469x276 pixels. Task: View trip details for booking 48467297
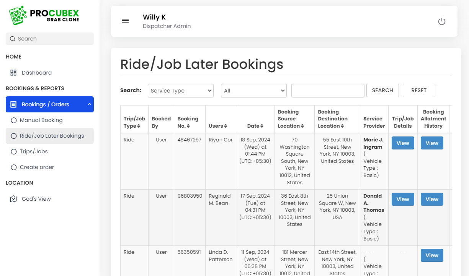pyautogui.click(x=402, y=143)
